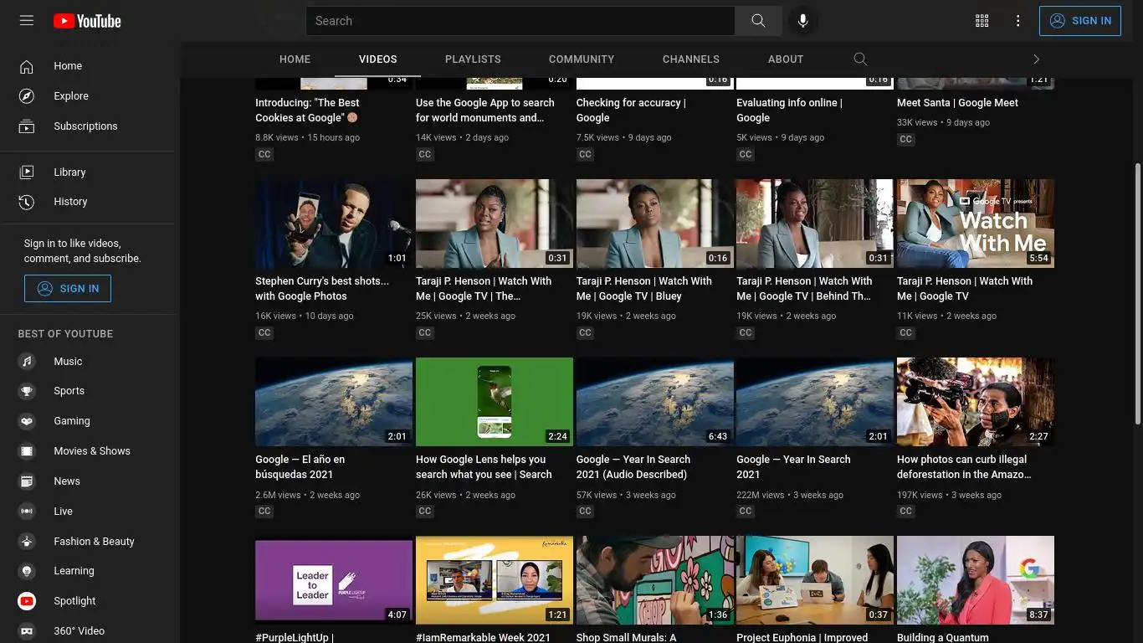Click the SIGN IN button in header
This screenshot has height=643, width=1143.
point(1079,21)
